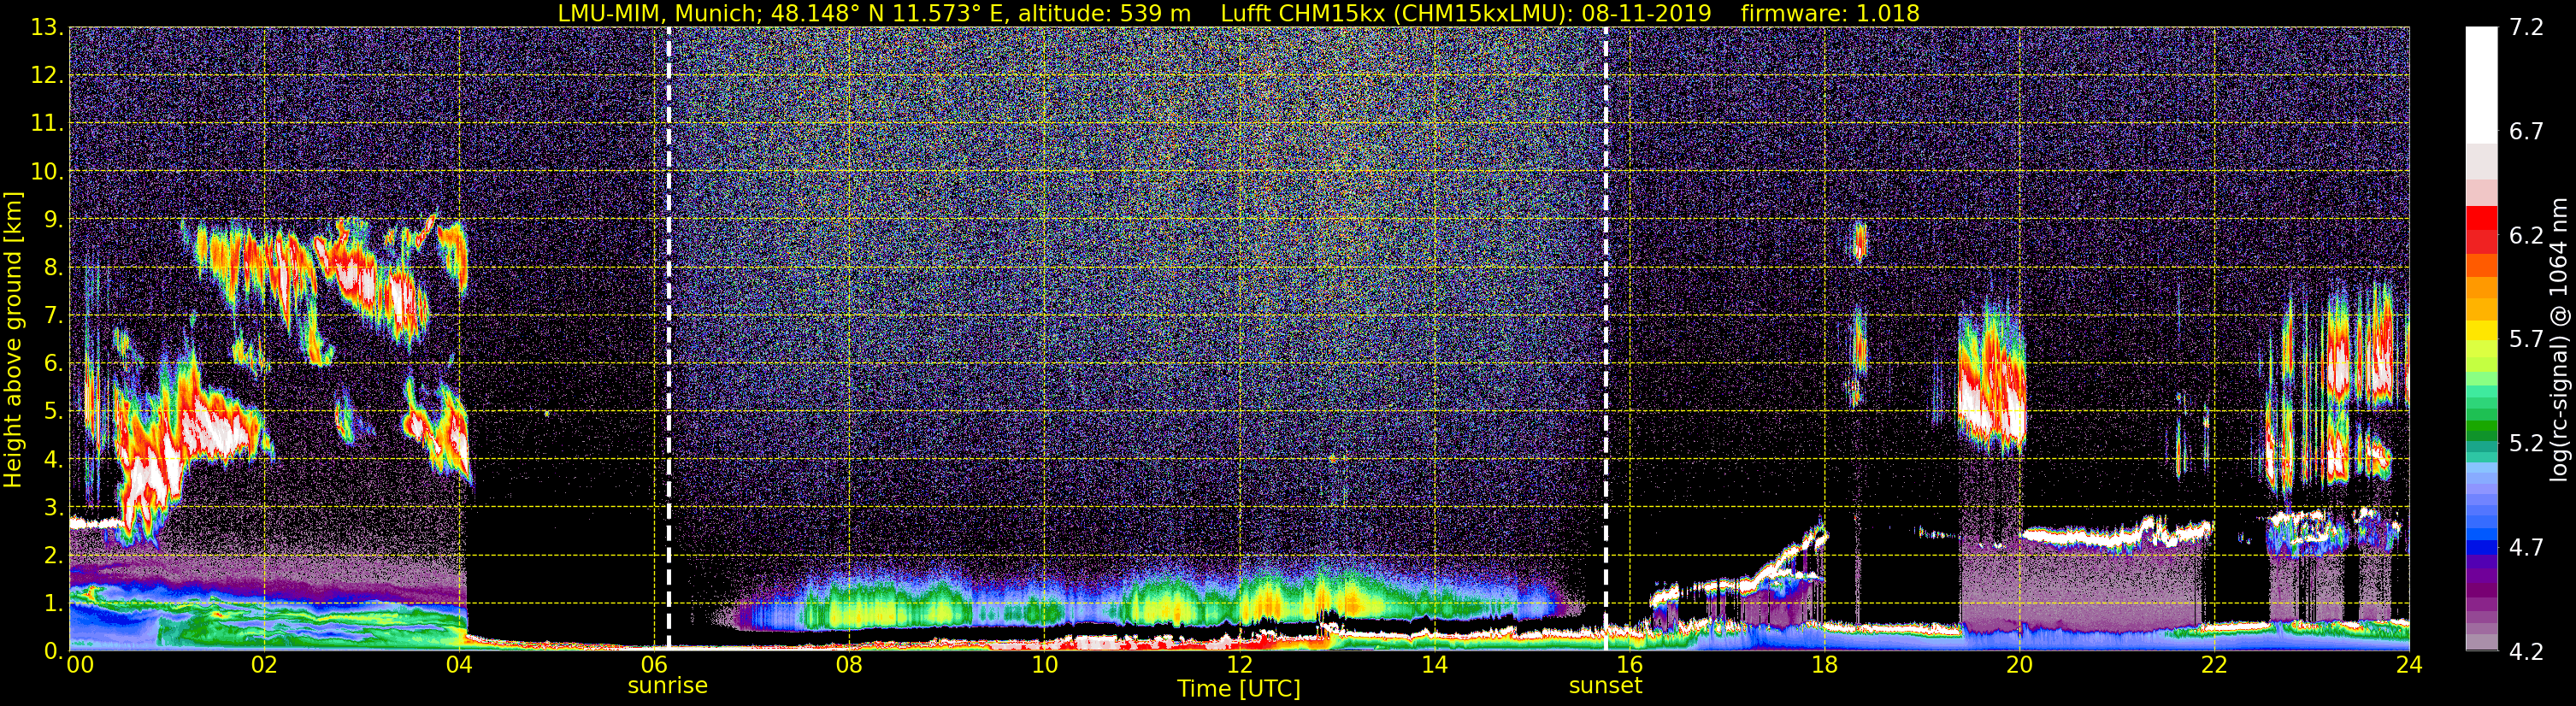Click the '4.7' colorbar value label
The width and height of the screenshot is (2576, 706).
(x=2526, y=548)
